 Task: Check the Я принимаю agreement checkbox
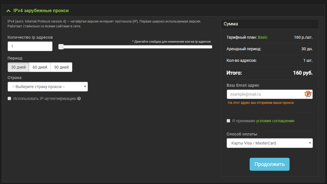(228, 121)
